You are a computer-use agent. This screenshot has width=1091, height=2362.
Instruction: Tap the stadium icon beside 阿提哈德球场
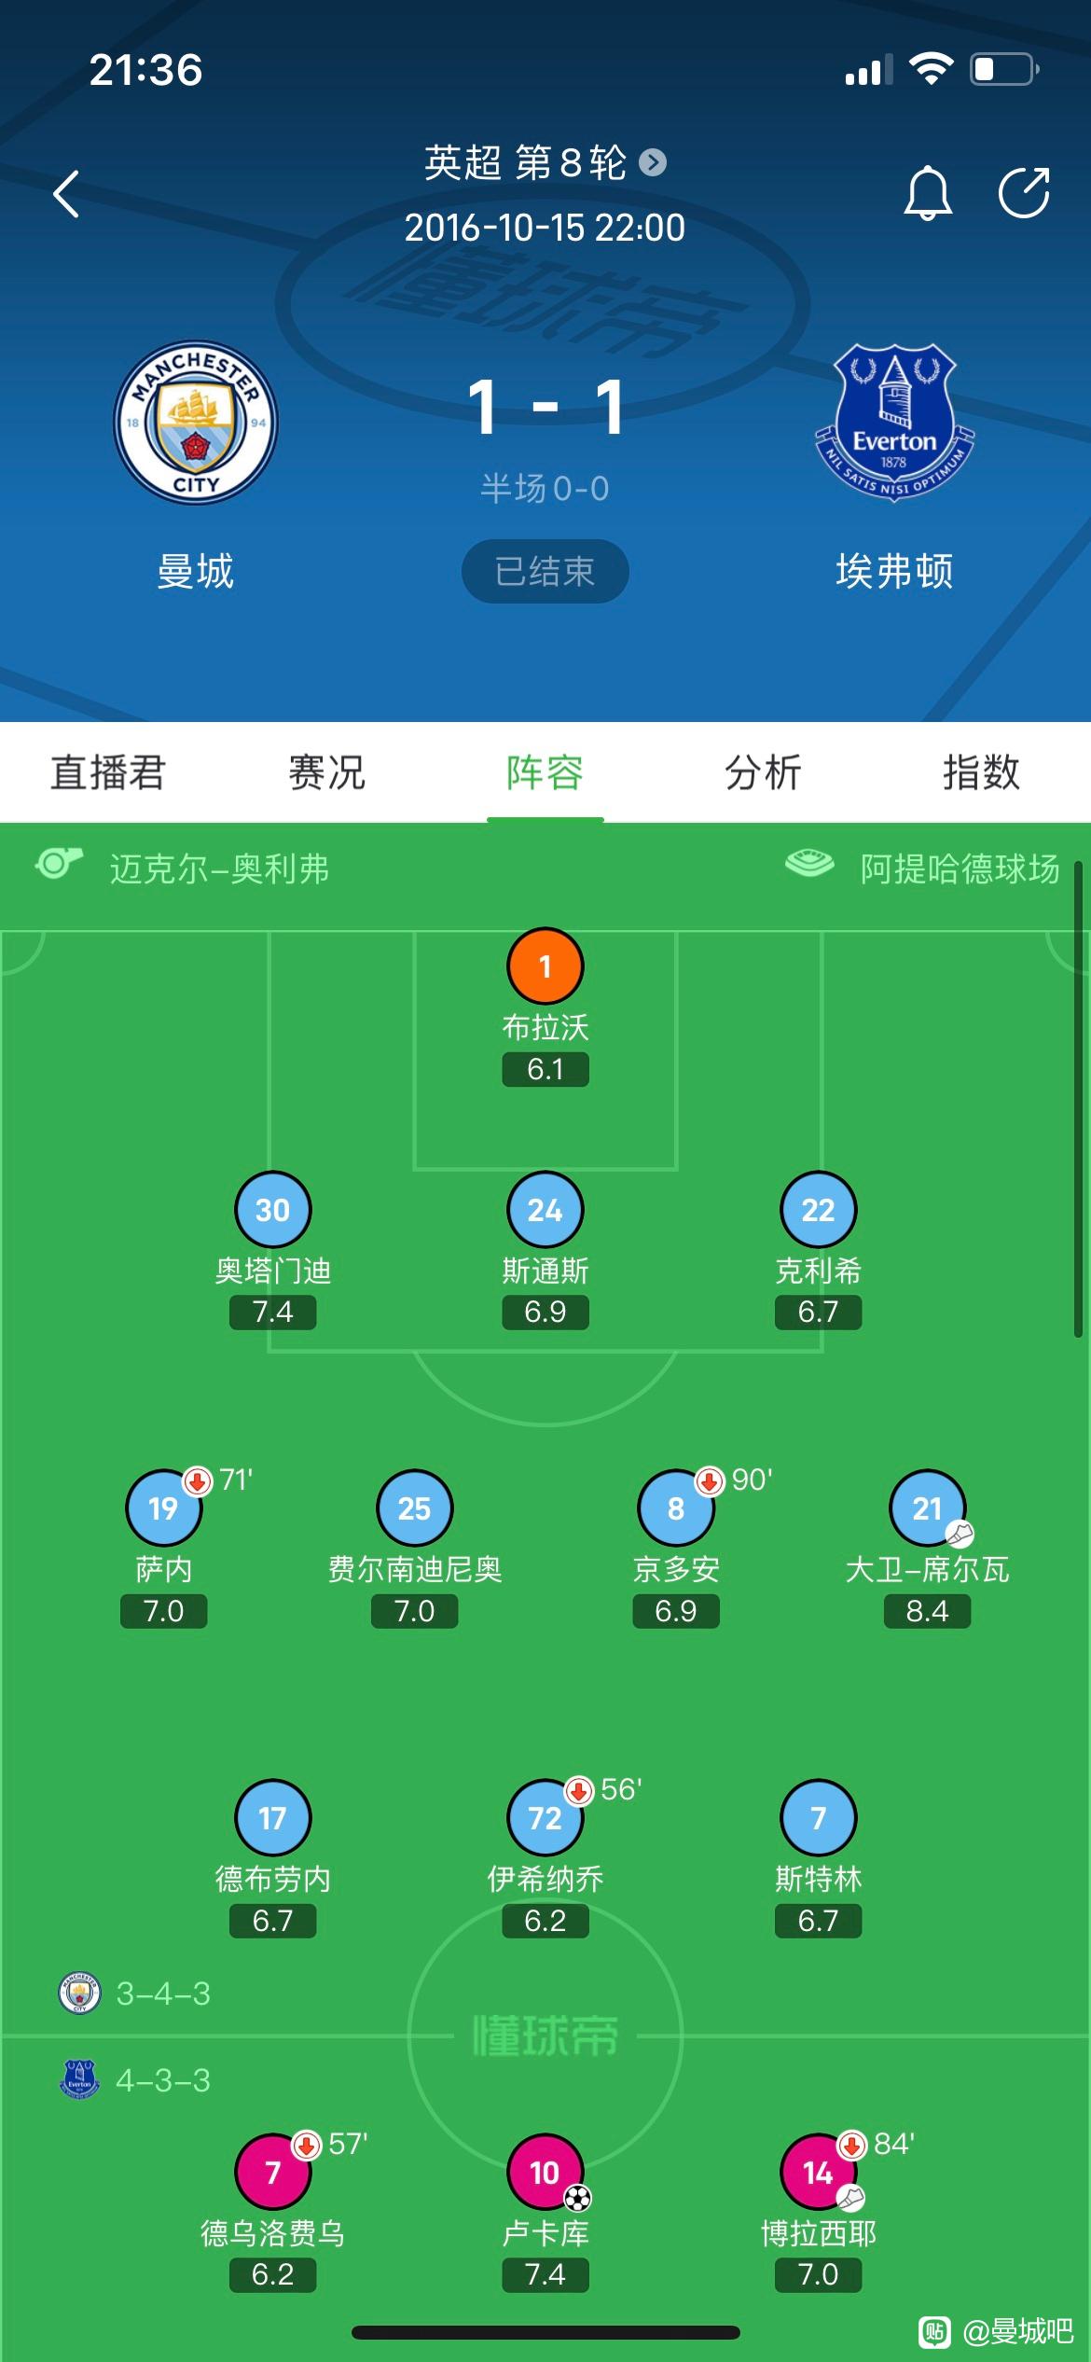[809, 863]
